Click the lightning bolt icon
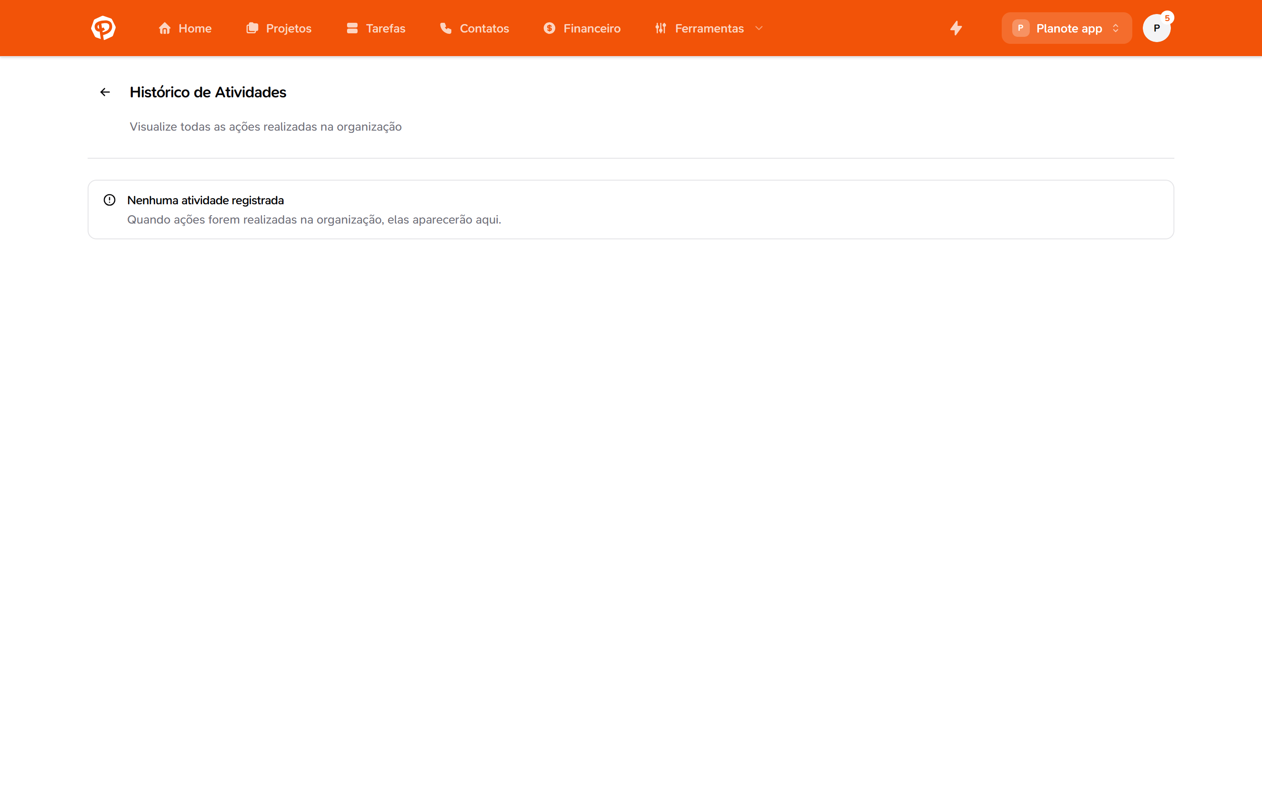 [956, 28]
